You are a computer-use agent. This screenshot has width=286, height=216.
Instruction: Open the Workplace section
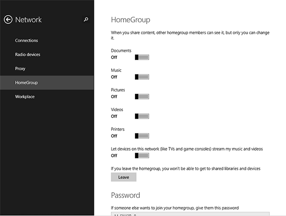(x=25, y=97)
